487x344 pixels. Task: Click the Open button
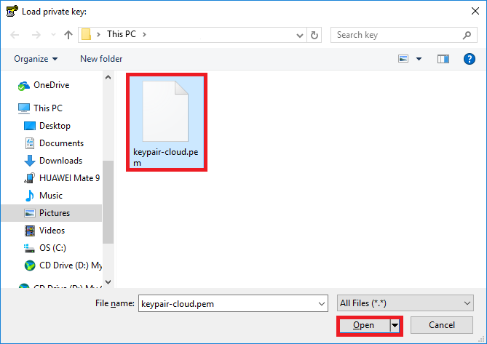[x=364, y=325]
